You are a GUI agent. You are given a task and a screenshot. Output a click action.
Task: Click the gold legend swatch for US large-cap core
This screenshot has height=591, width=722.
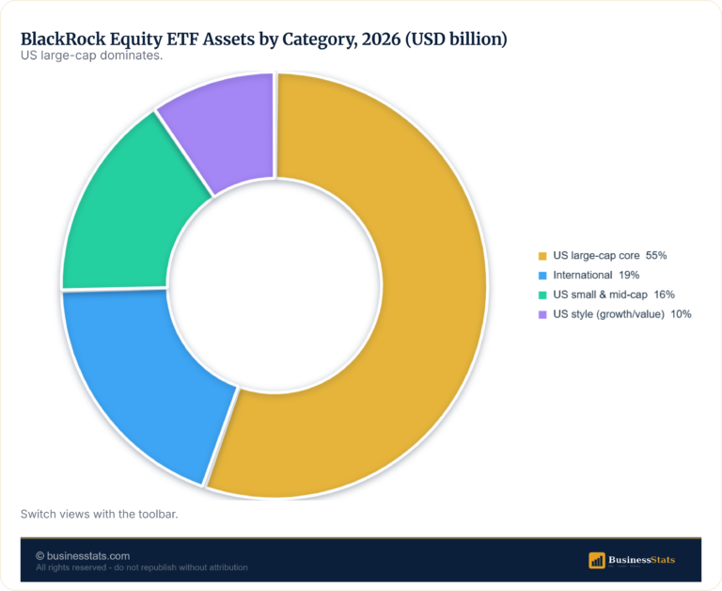(x=542, y=256)
